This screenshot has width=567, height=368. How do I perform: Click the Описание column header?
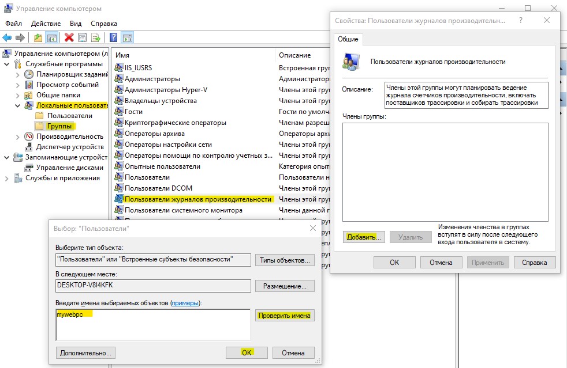(303, 55)
